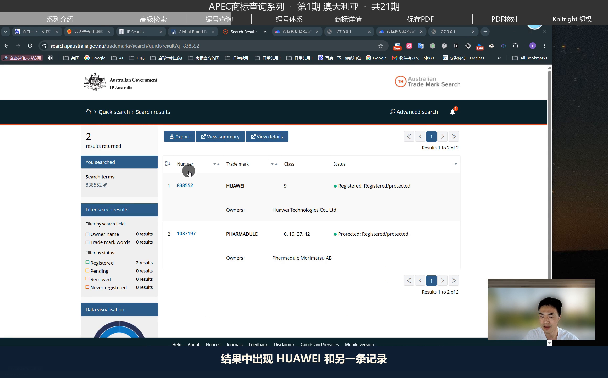608x378 pixels.
Task: Bookmark this page with star icon
Action: click(381, 46)
